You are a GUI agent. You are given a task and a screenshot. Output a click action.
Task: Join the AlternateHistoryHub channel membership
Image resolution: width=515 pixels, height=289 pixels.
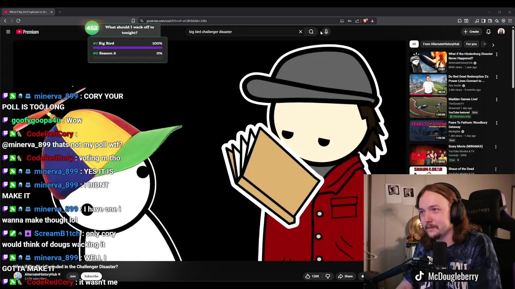click(72, 276)
